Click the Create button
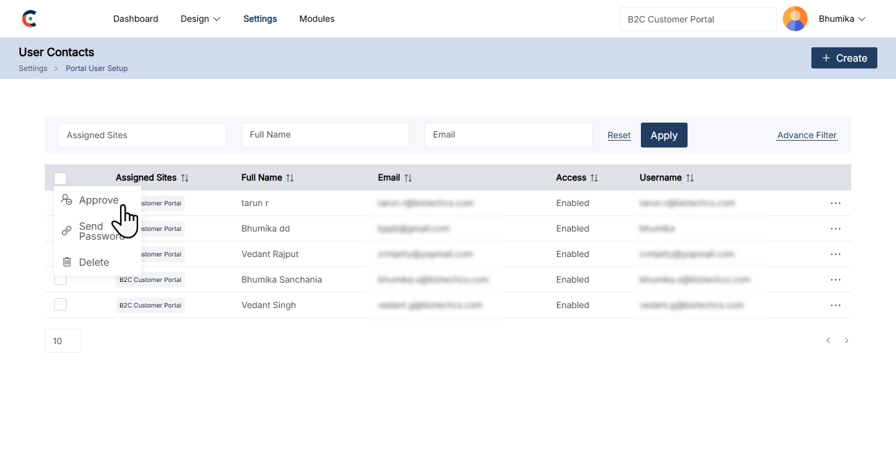The width and height of the screenshot is (896, 455). click(x=844, y=58)
